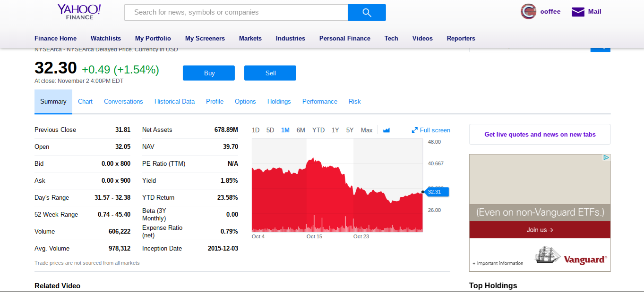Switch chart type with the area-chart icon
Viewport: 644px width, 292px height.
386,130
